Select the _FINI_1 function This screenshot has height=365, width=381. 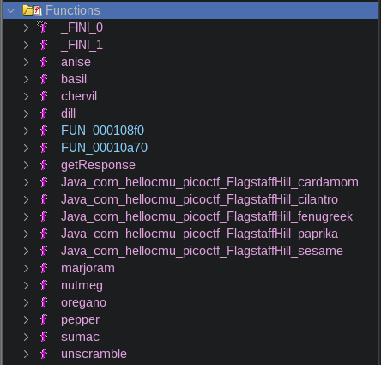82,45
